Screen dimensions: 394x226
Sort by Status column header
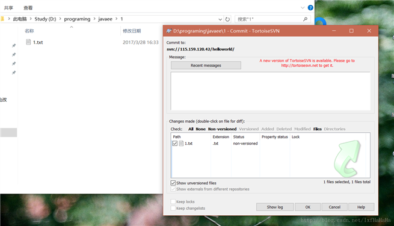(238, 136)
